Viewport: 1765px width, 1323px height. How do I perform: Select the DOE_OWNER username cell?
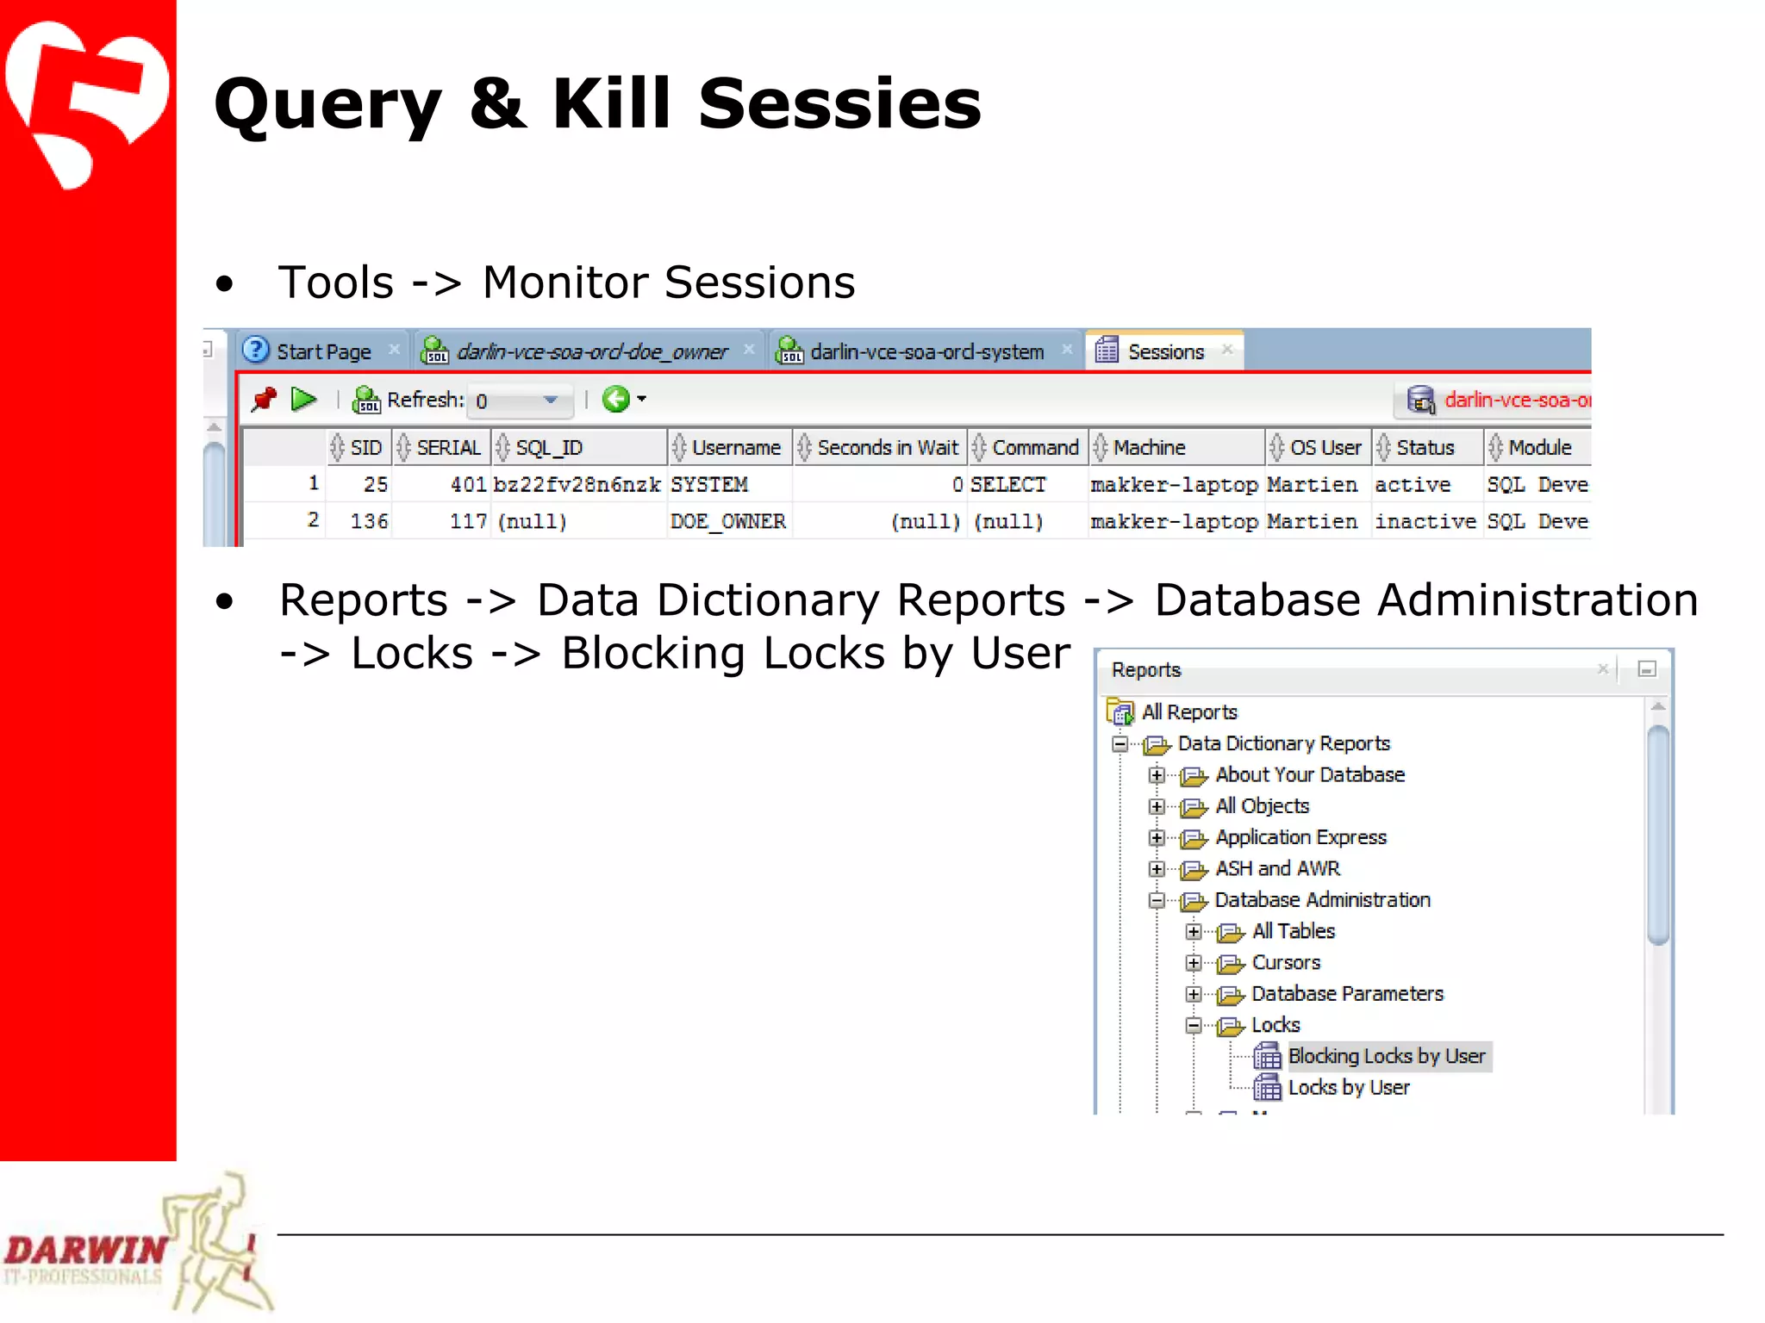(x=728, y=522)
